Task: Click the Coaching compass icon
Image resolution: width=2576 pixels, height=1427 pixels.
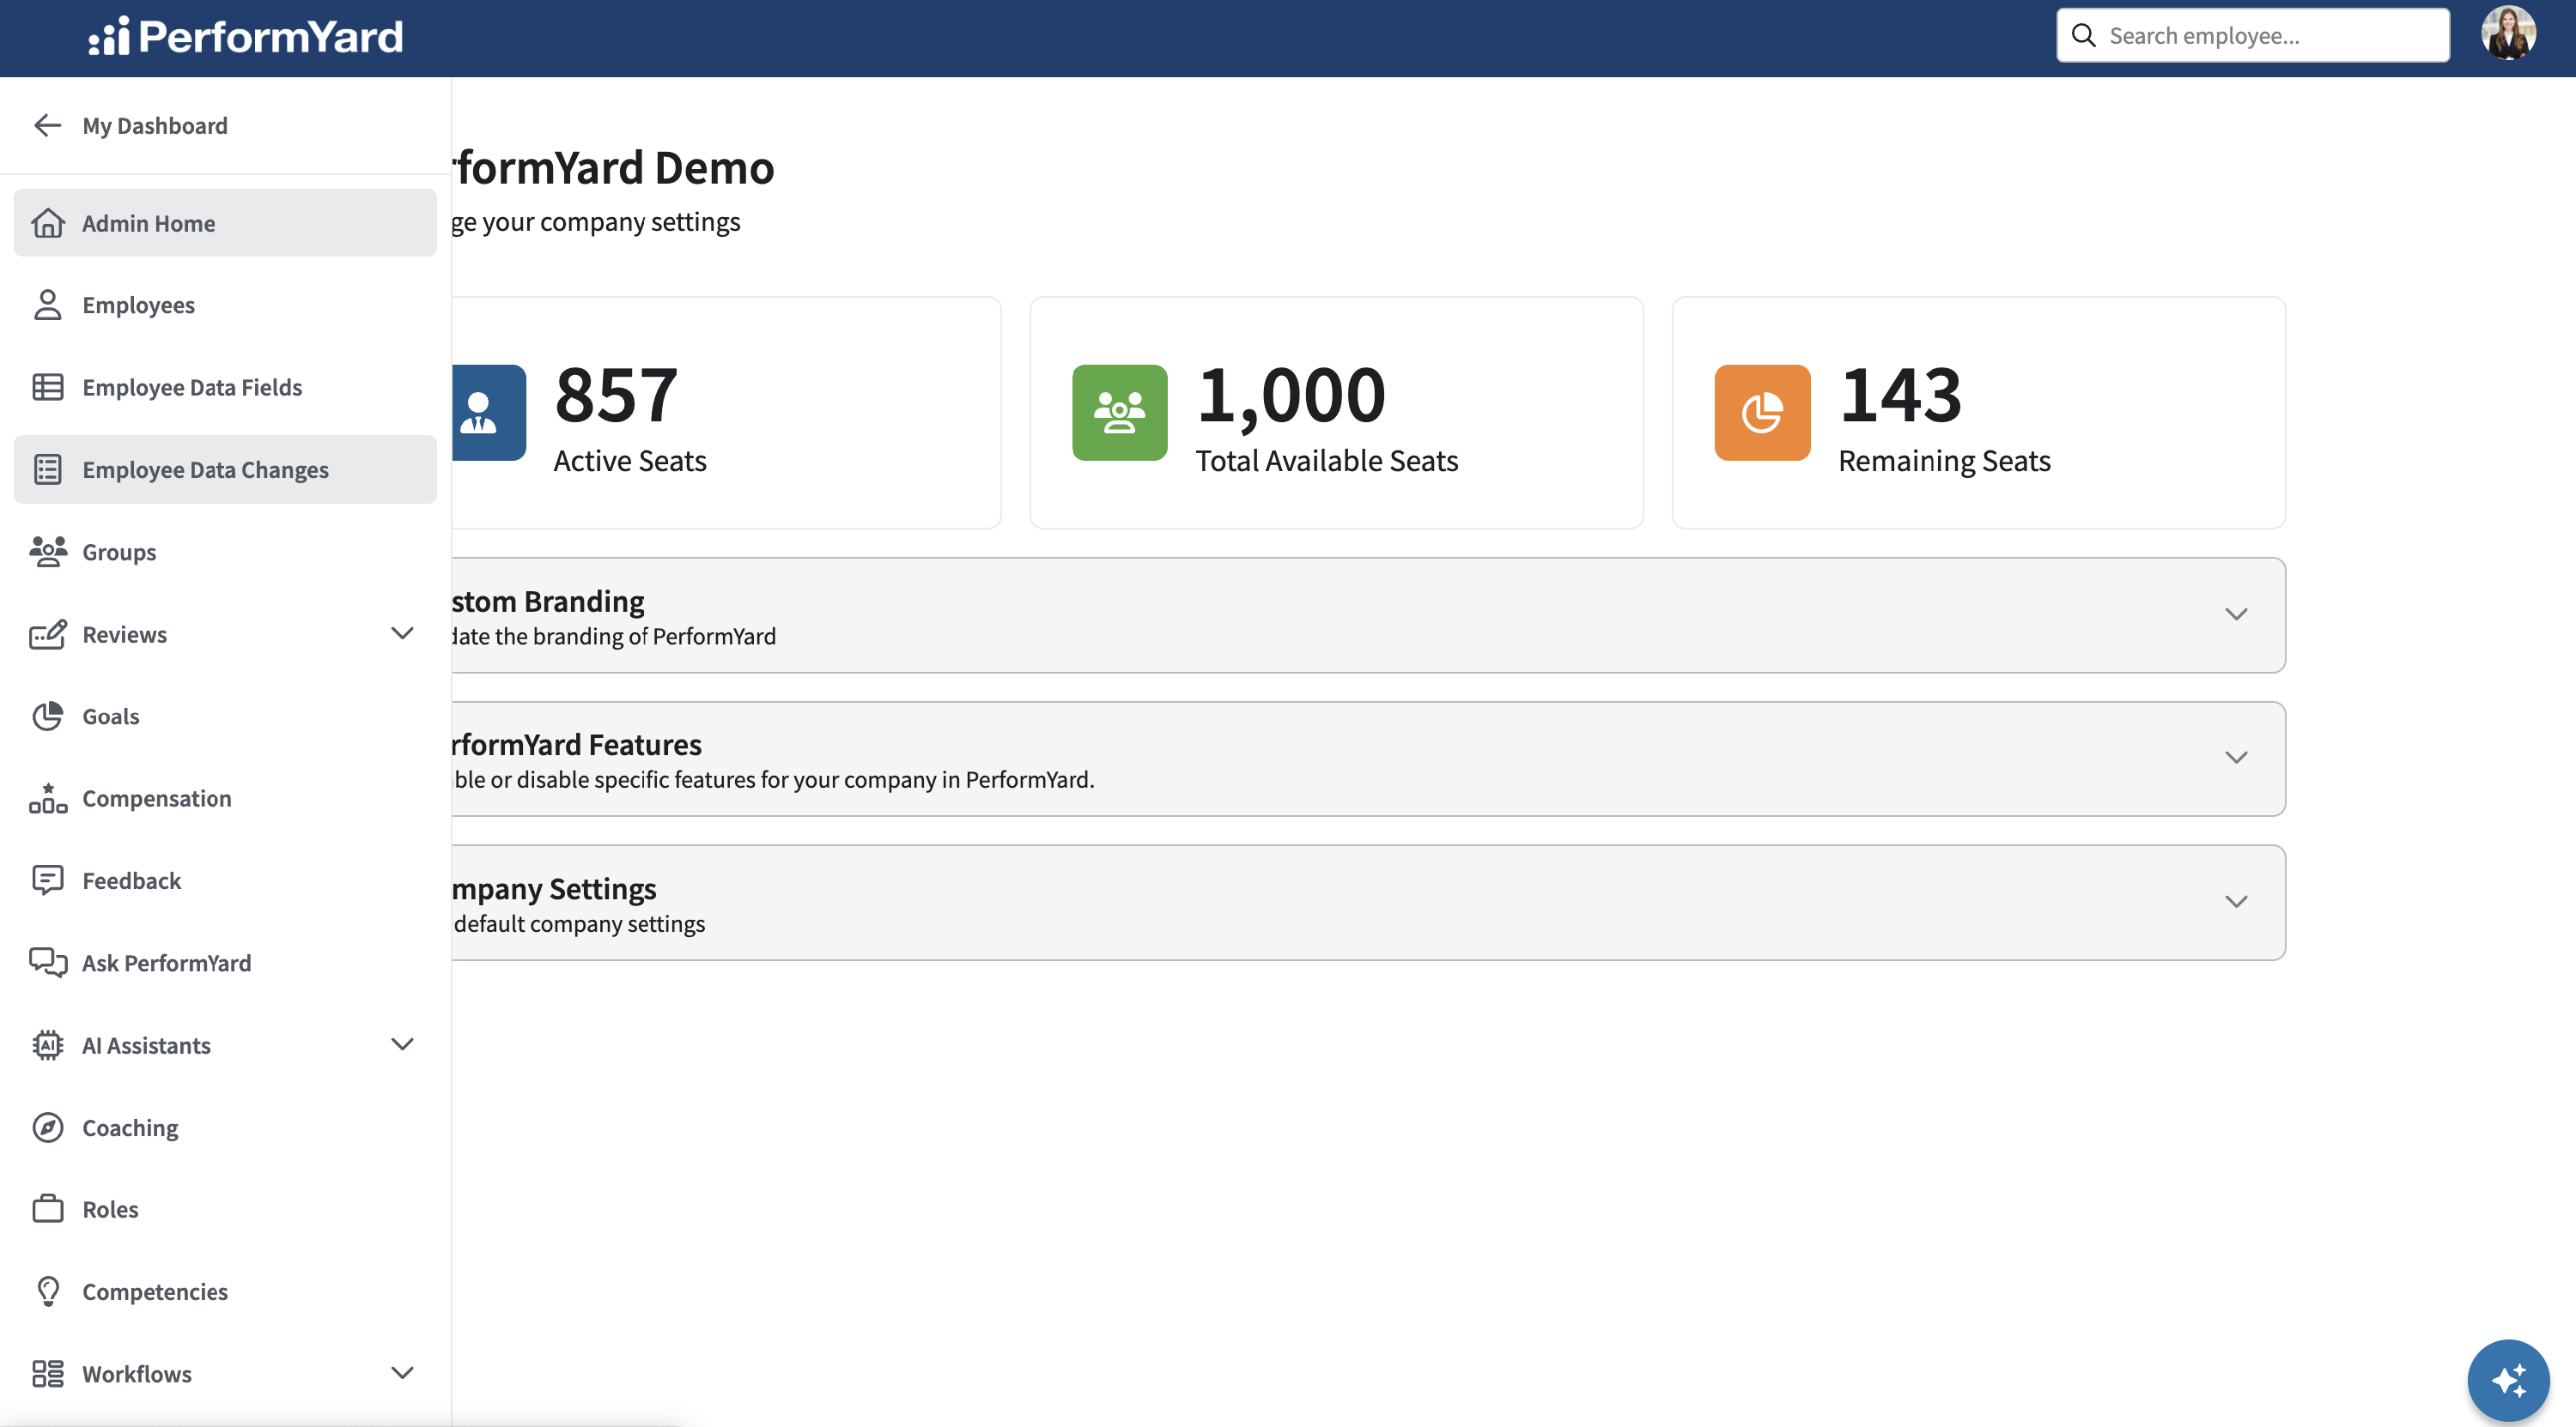Action: 47,1128
